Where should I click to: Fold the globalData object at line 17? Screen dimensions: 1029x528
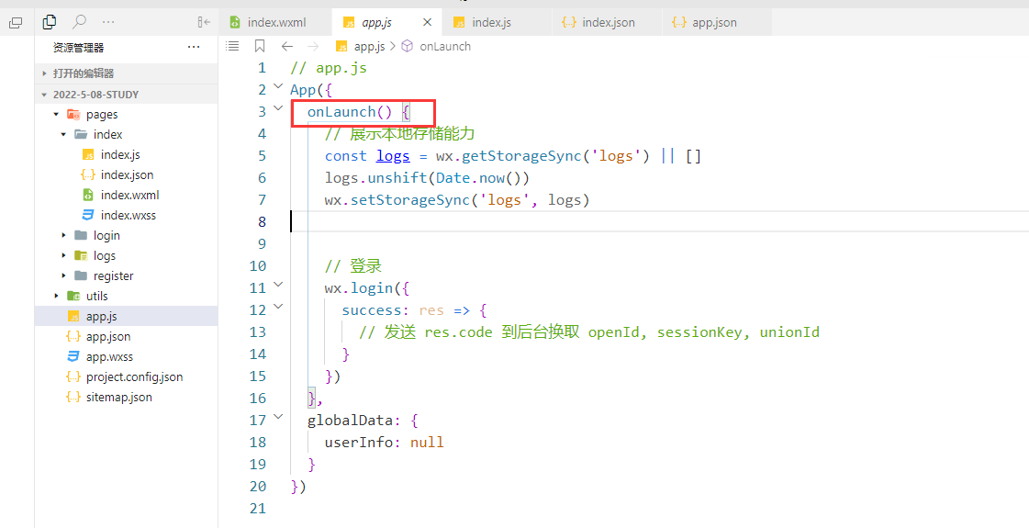pyautogui.click(x=278, y=416)
